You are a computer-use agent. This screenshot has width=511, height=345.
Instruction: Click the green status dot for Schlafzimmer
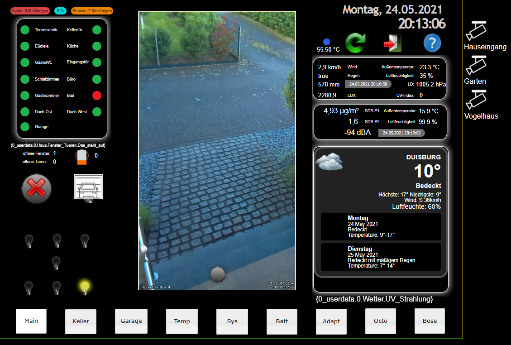click(25, 79)
